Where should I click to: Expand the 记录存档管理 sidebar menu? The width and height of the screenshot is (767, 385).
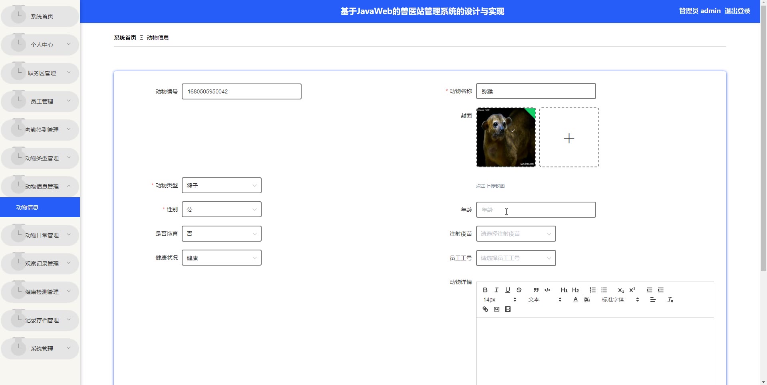[40, 320]
